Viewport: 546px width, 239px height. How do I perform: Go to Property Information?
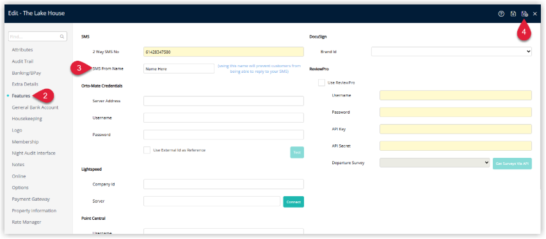tap(34, 211)
